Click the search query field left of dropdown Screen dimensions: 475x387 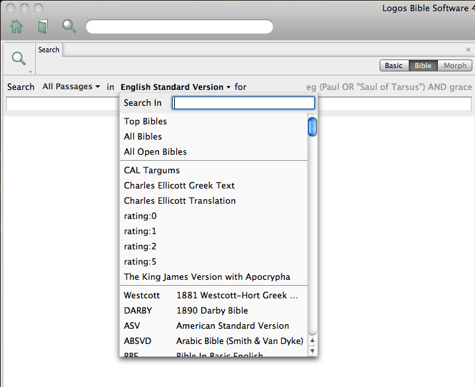(x=63, y=104)
